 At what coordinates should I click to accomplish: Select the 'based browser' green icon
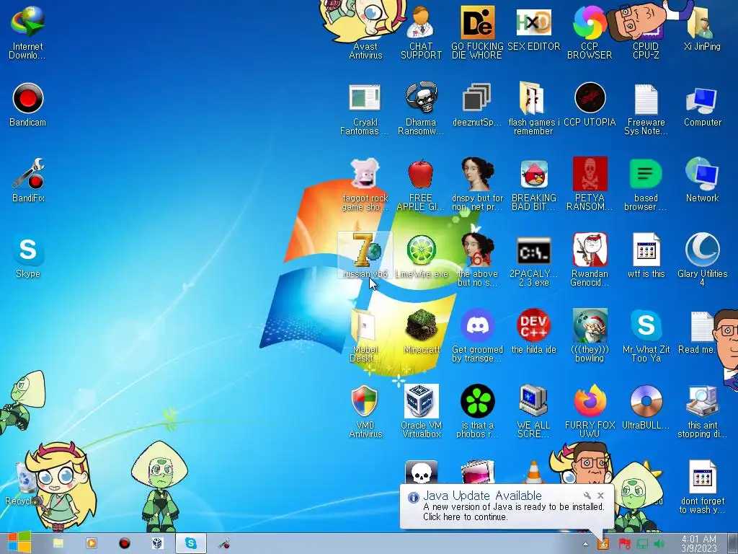click(x=646, y=185)
